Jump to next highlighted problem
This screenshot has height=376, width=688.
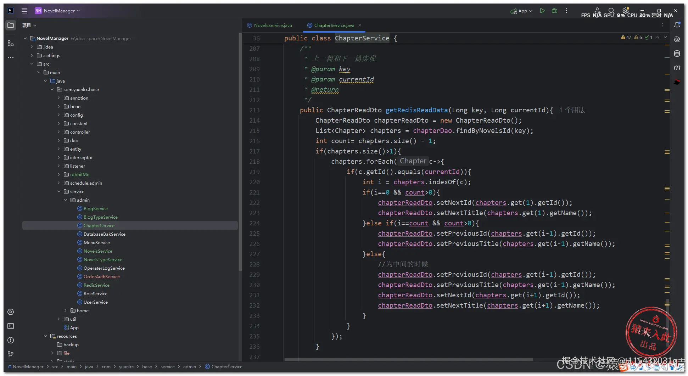665,37
